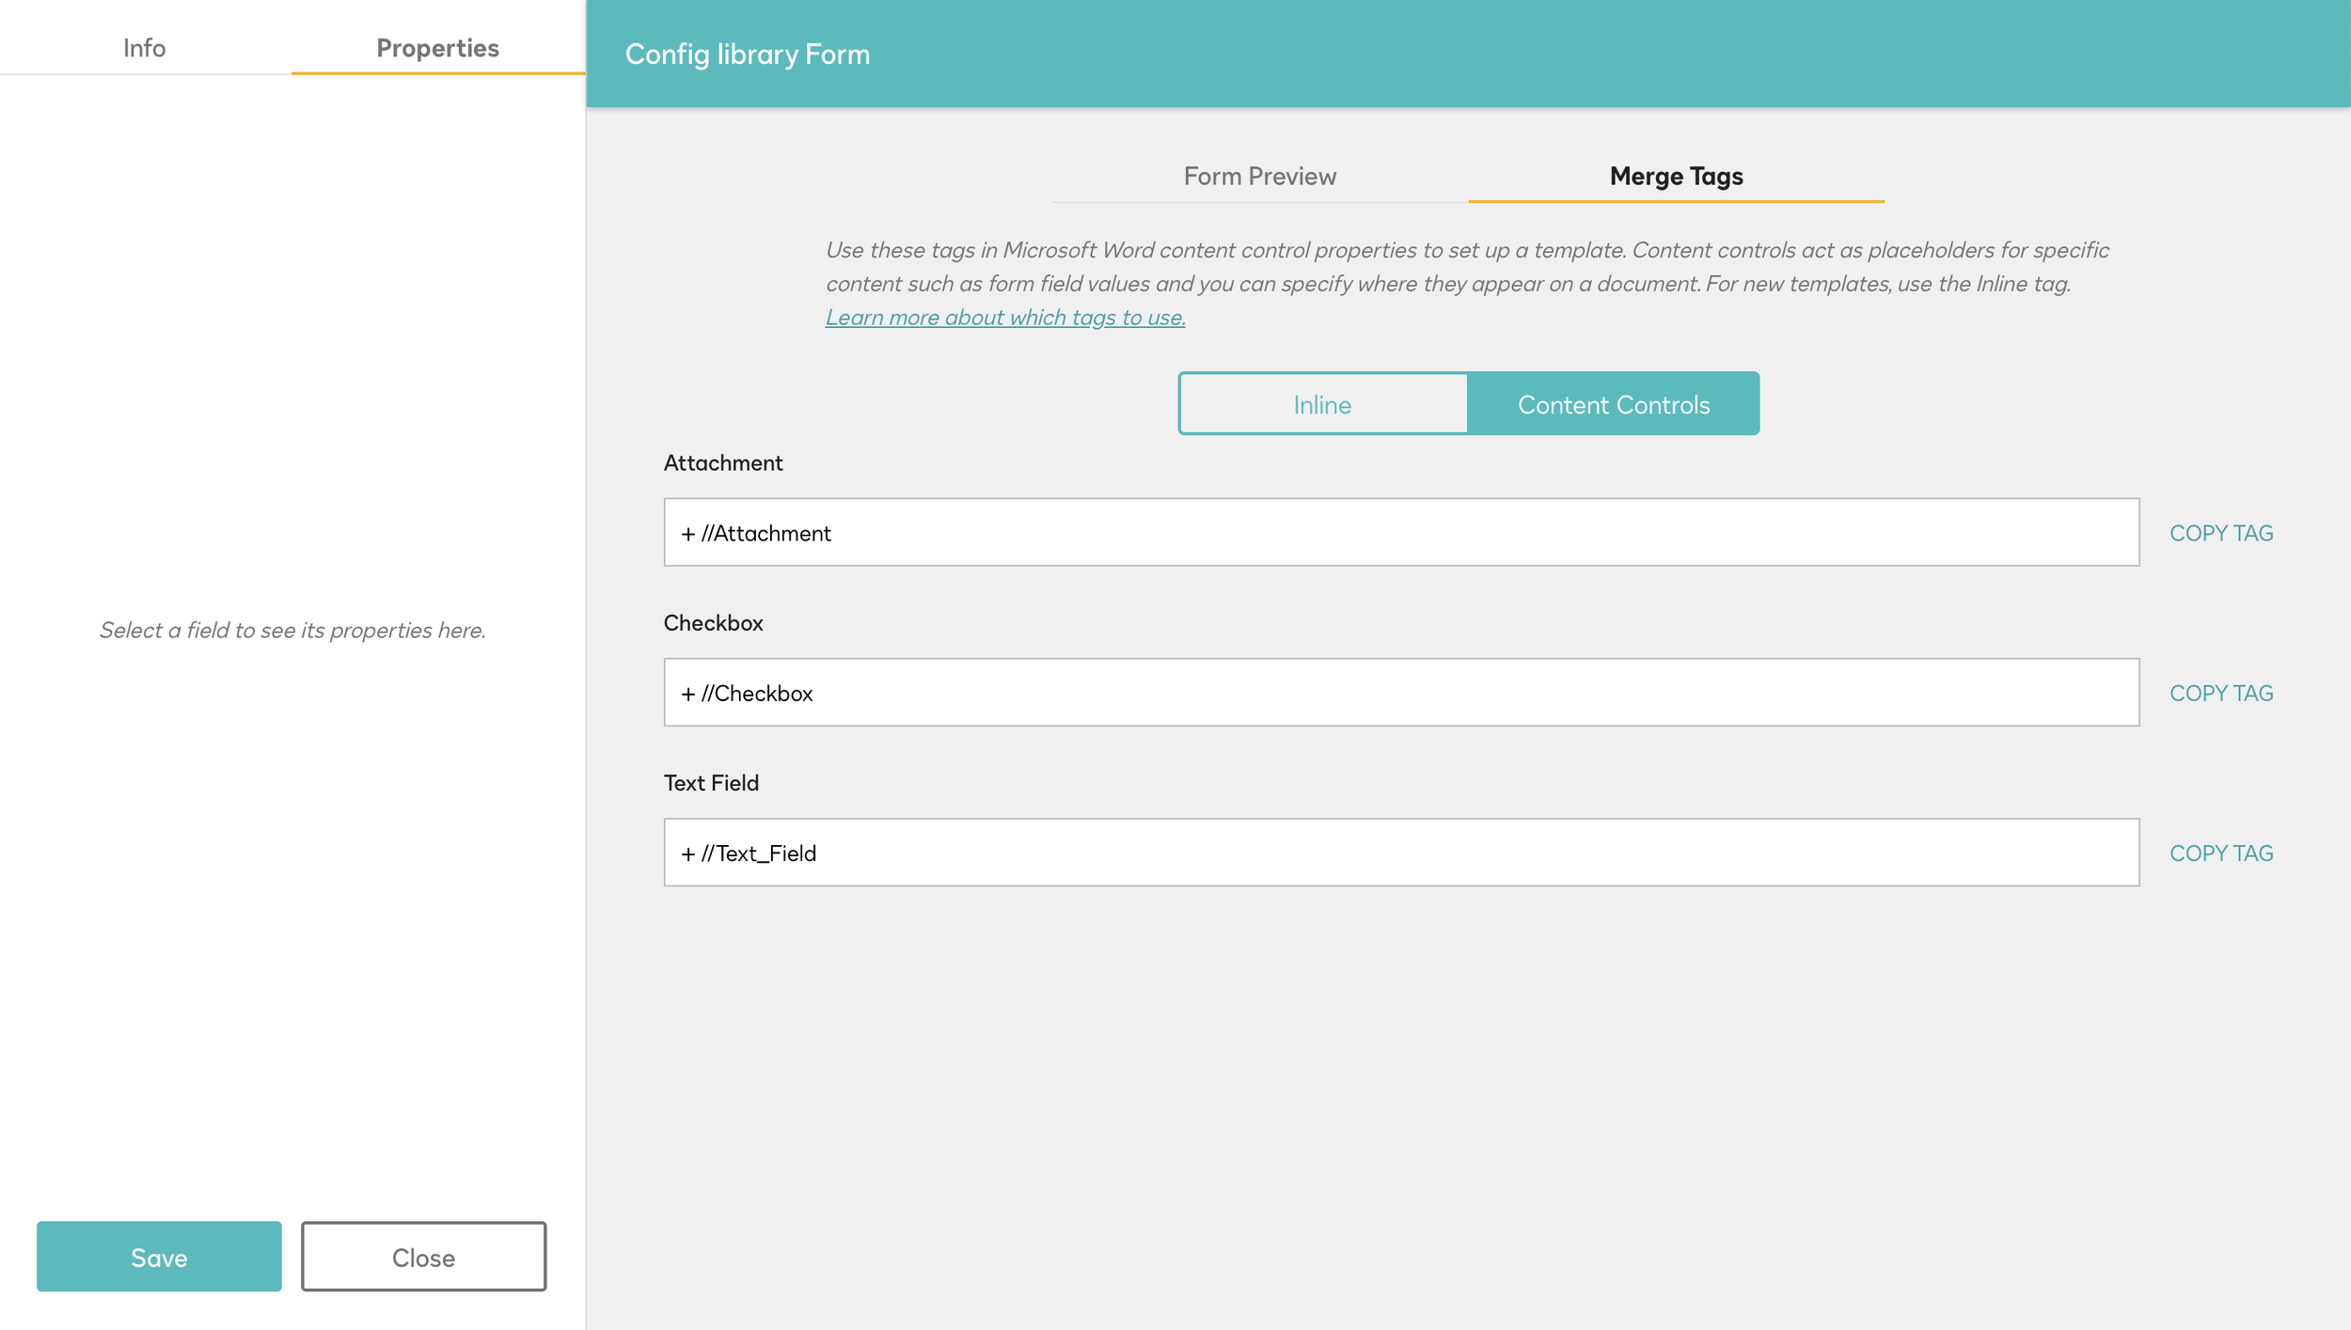Close the form properties panel
Viewport: 2351px width, 1330px height.
(422, 1256)
